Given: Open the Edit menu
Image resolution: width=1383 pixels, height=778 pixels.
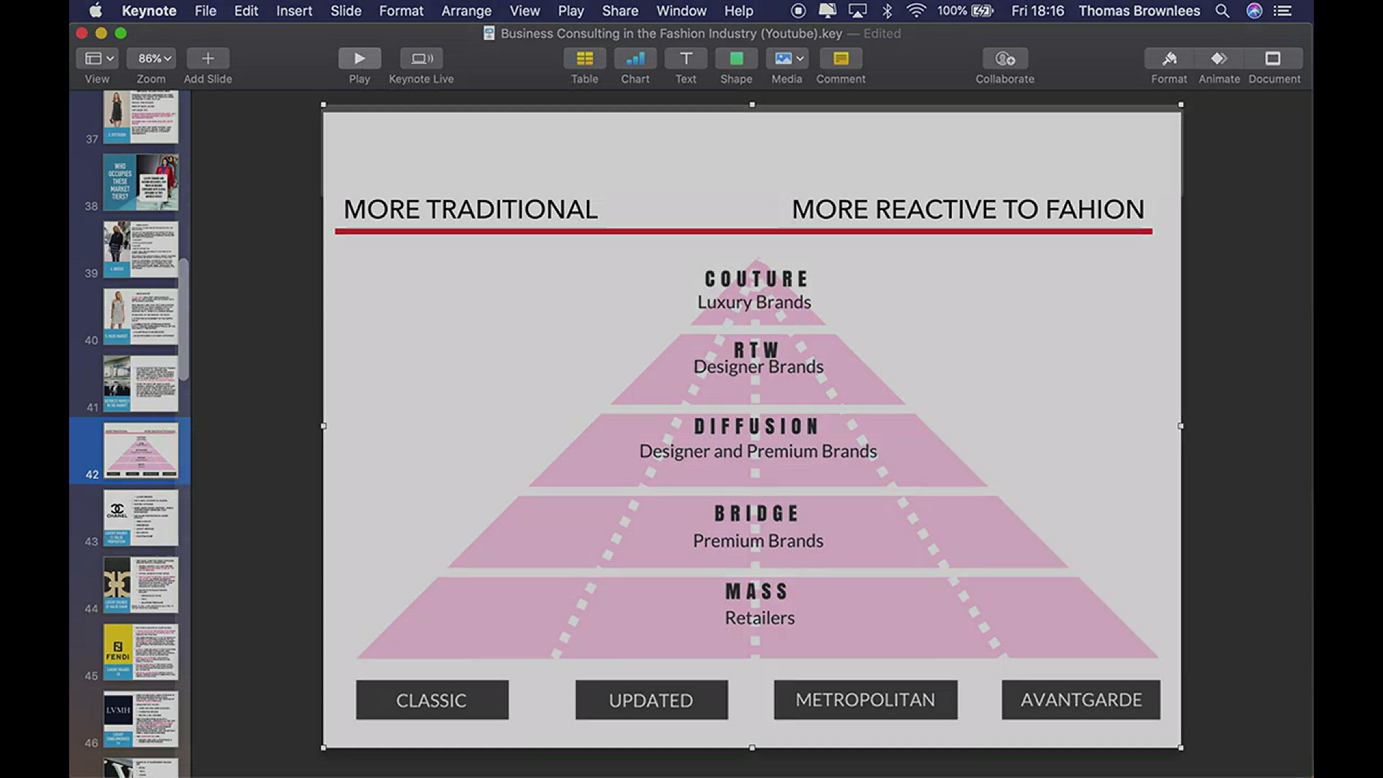Looking at the screenshot, I should [246, 11].
